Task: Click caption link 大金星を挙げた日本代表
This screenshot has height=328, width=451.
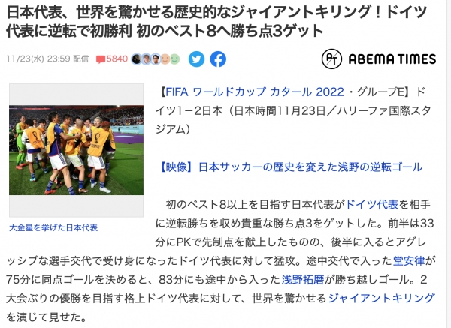Action: [x=53, y=227]
